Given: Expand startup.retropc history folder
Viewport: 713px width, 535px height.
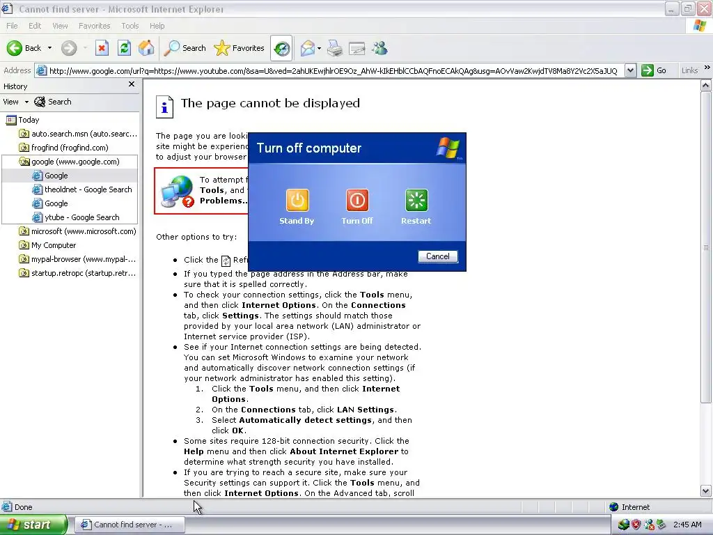Looking at the screenshot, I should (x=77, y=273).
